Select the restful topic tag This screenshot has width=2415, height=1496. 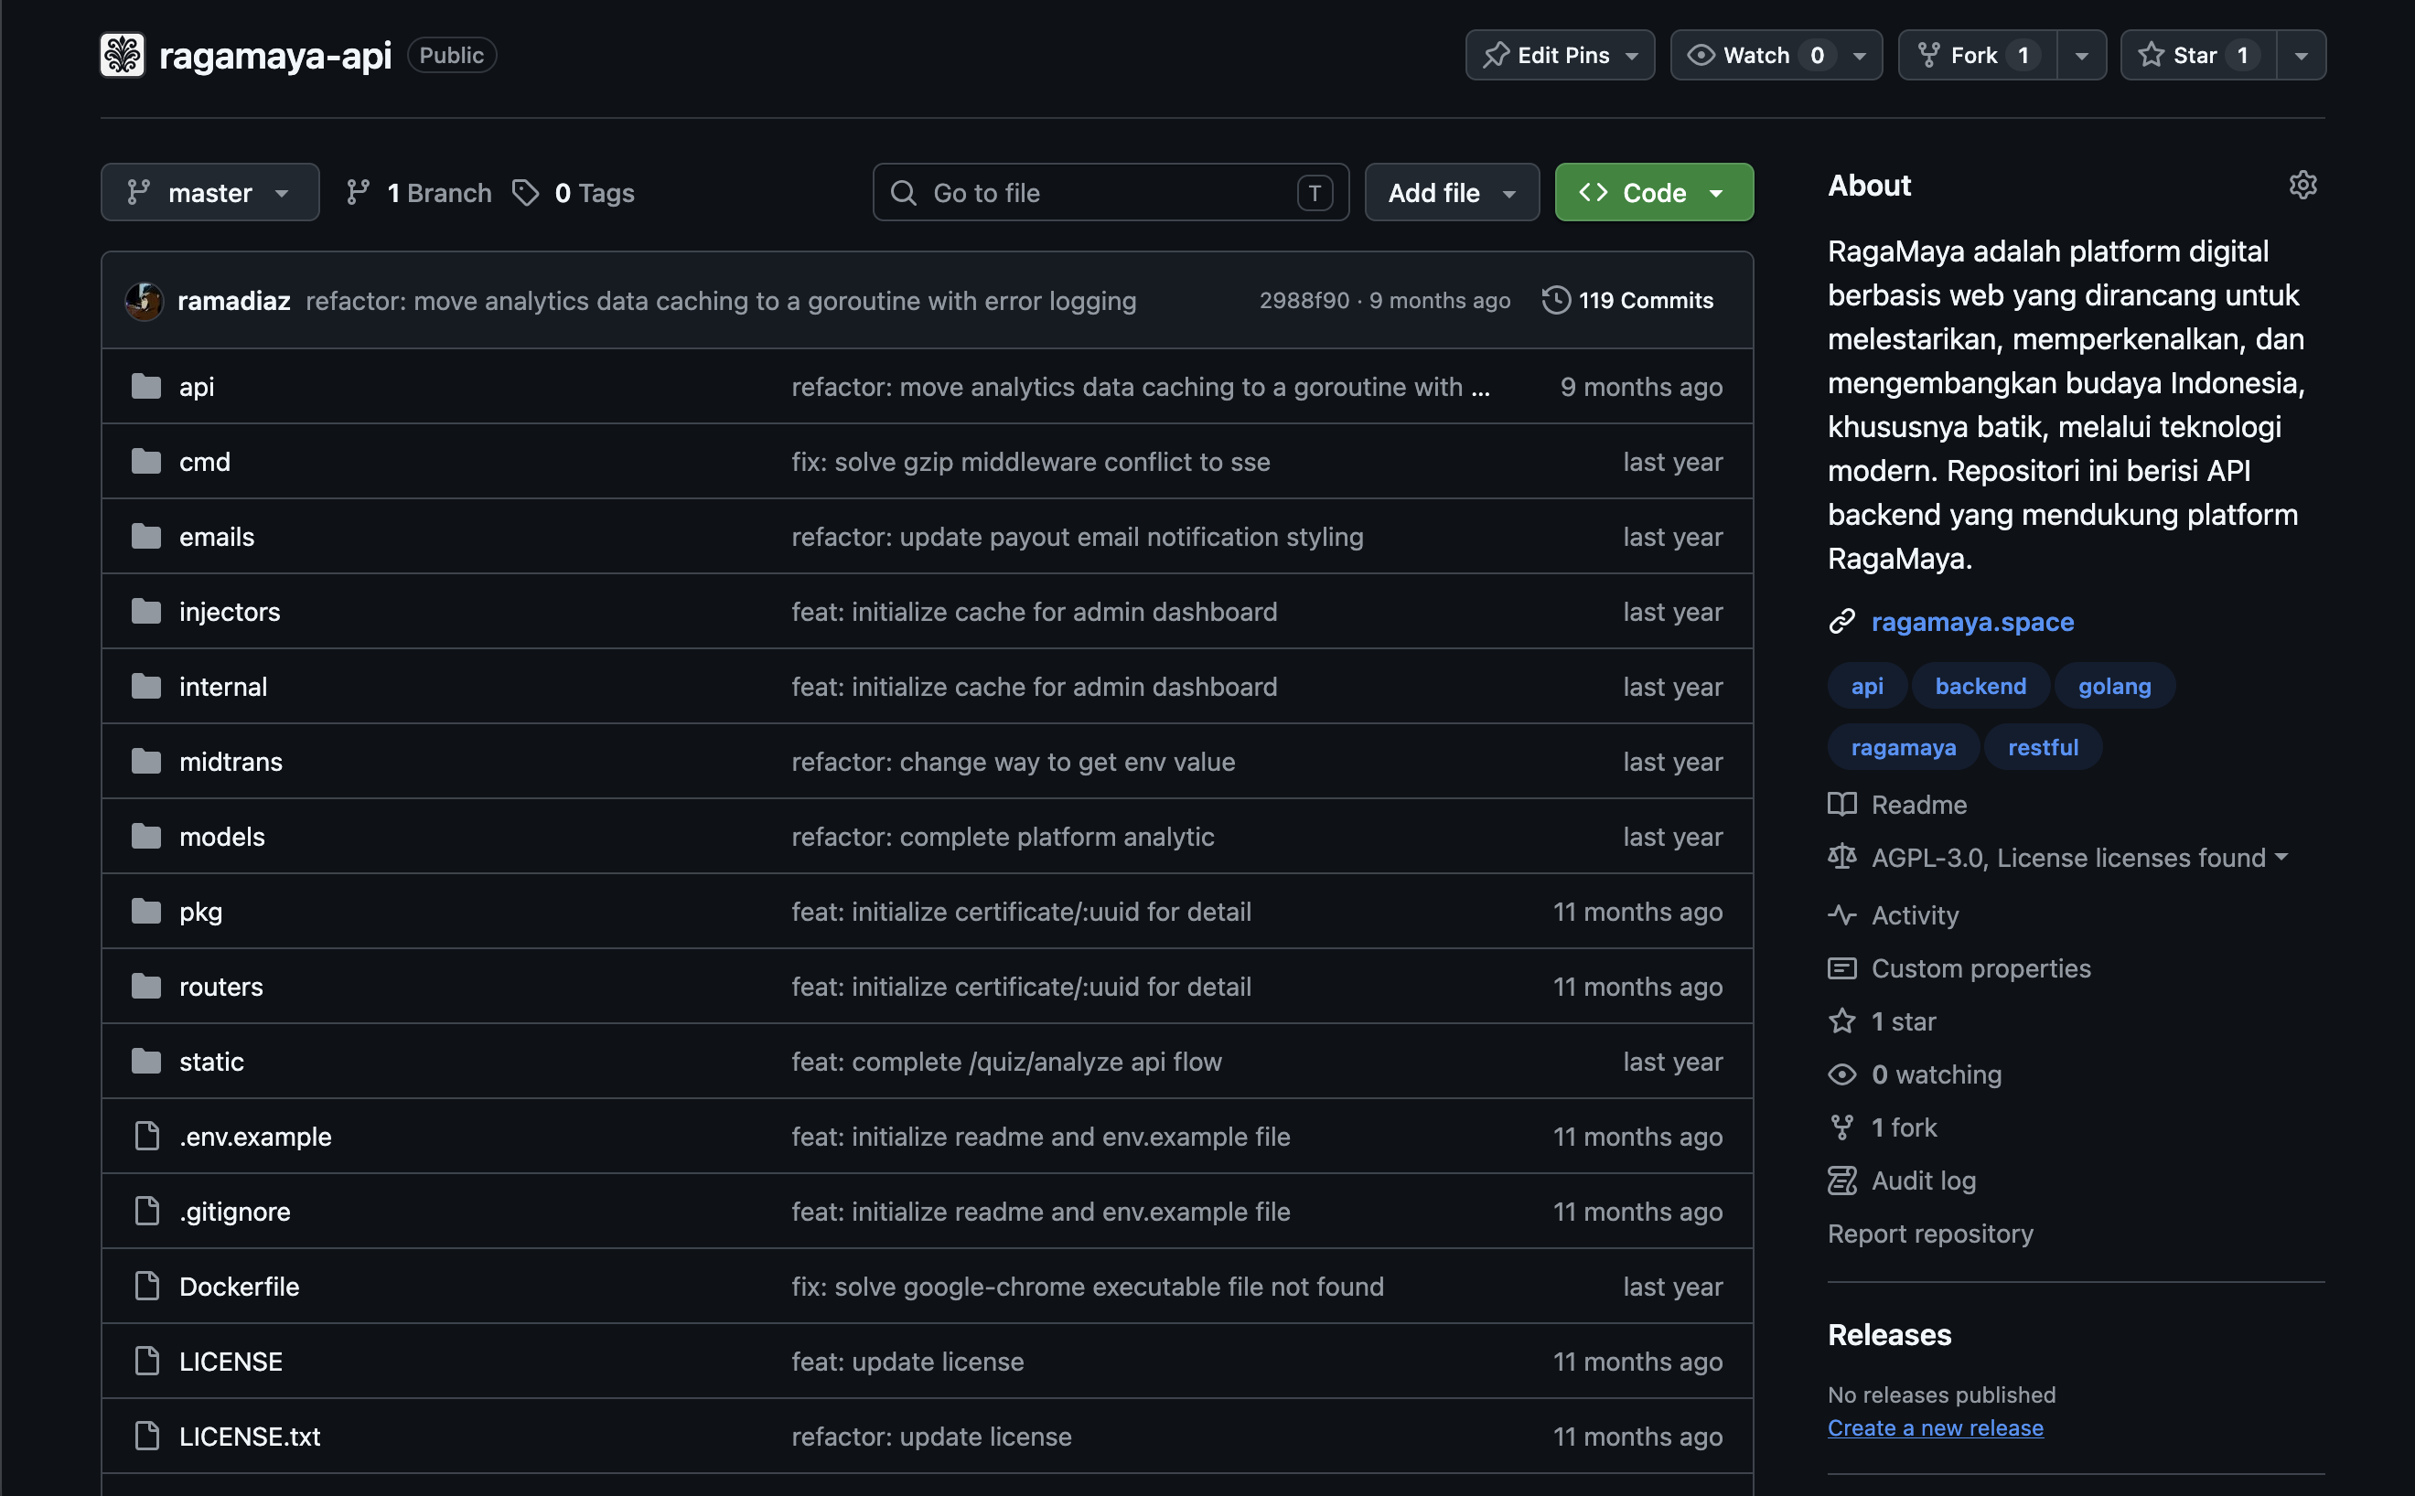point(2043,747)
